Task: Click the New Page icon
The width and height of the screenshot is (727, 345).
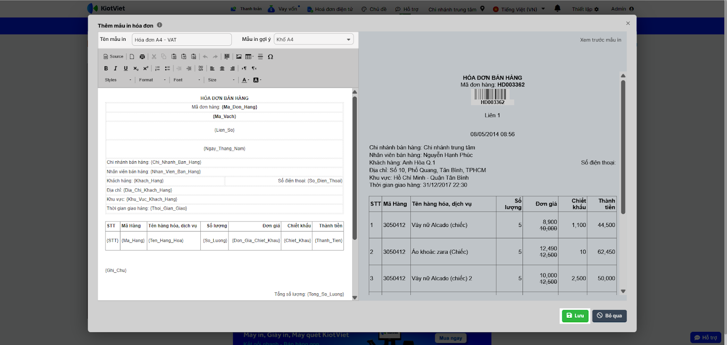Action: pos(132,57)
